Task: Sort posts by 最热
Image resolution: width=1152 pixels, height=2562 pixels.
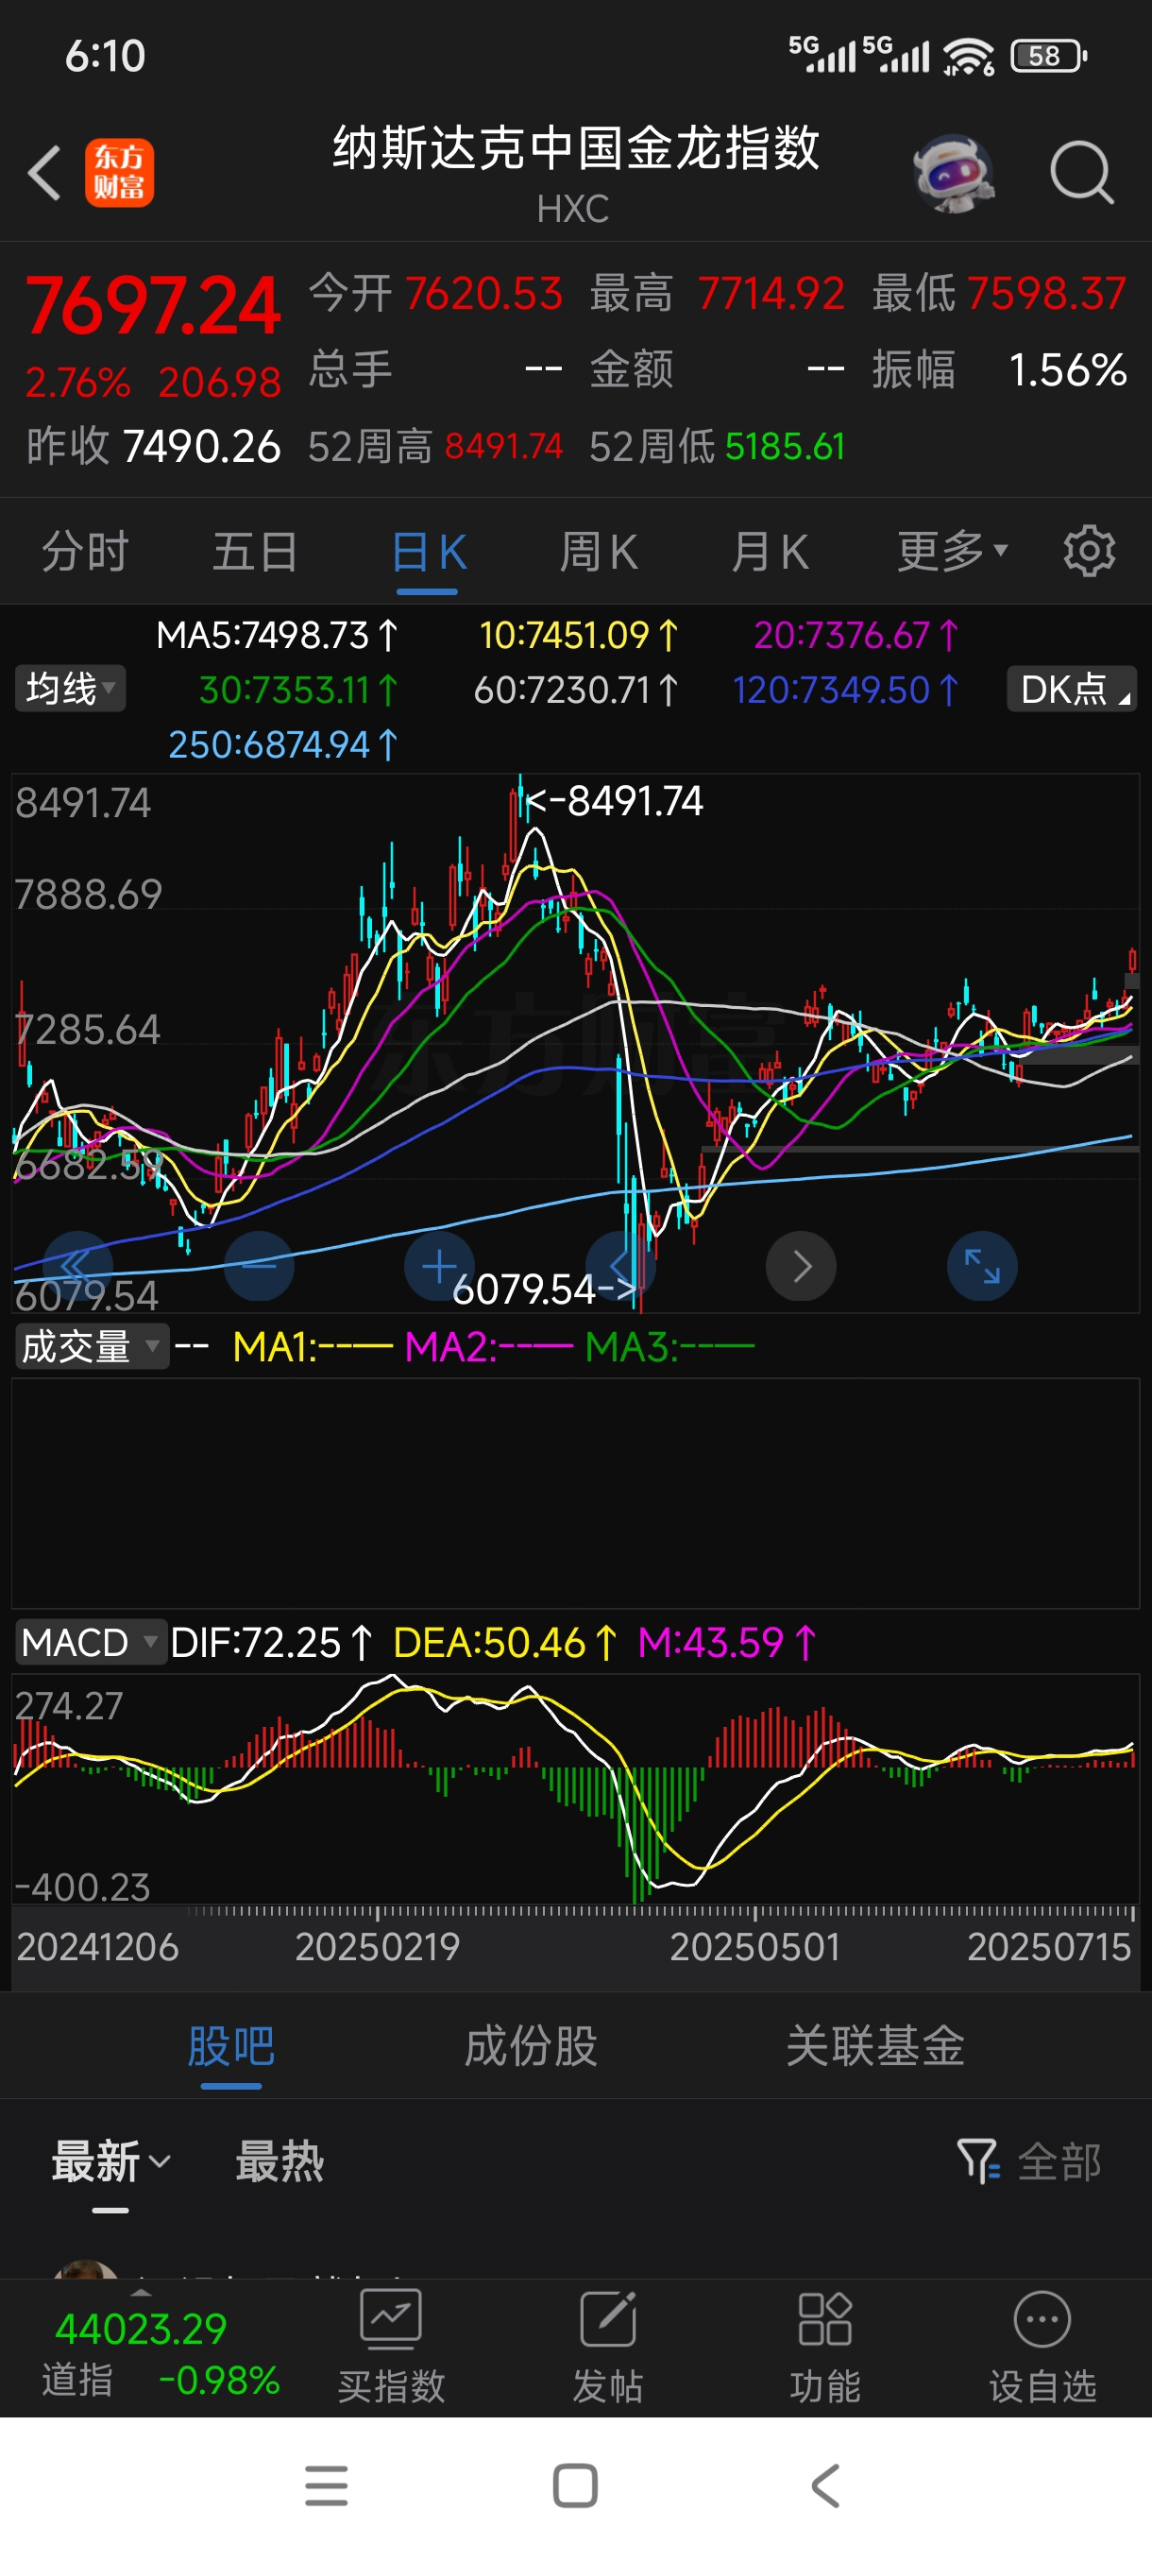Action: point(280,2161)
